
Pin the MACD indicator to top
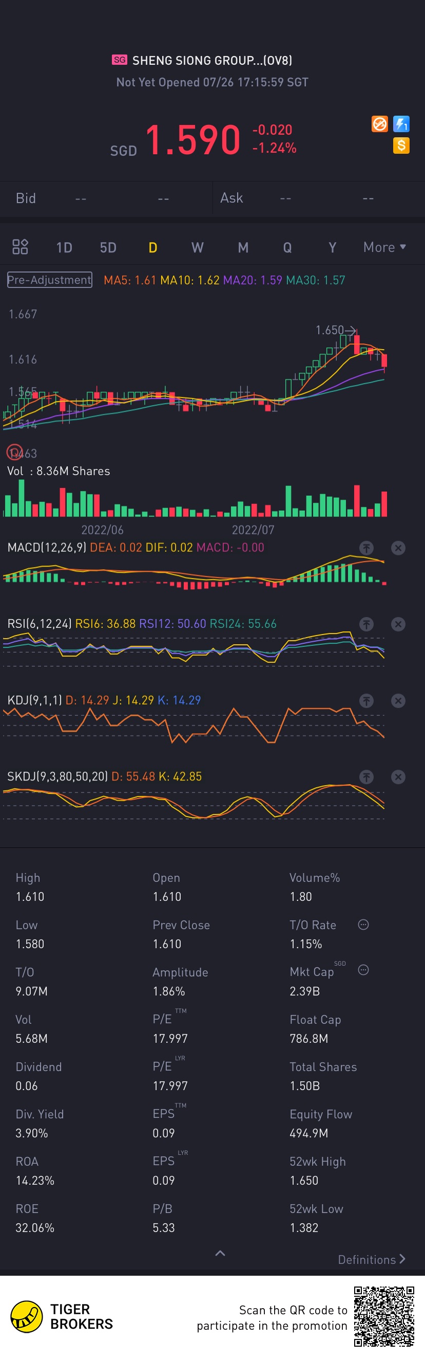(x=366, y=548)
